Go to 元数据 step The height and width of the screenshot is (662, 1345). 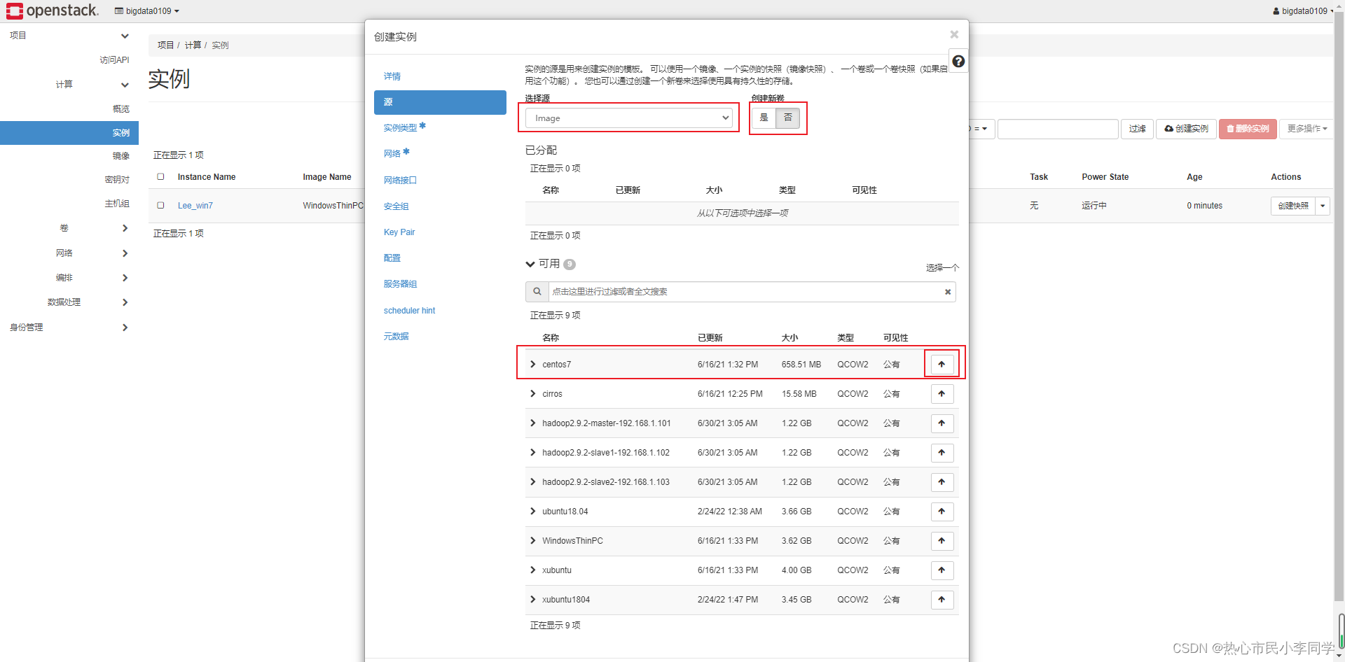[396, 337]
